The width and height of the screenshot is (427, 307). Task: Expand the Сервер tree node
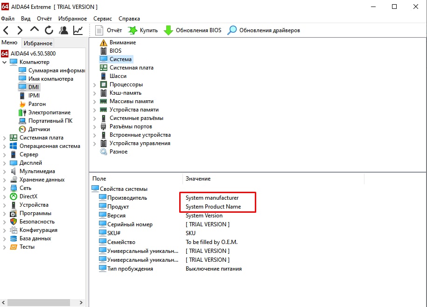tap(4, 155)
